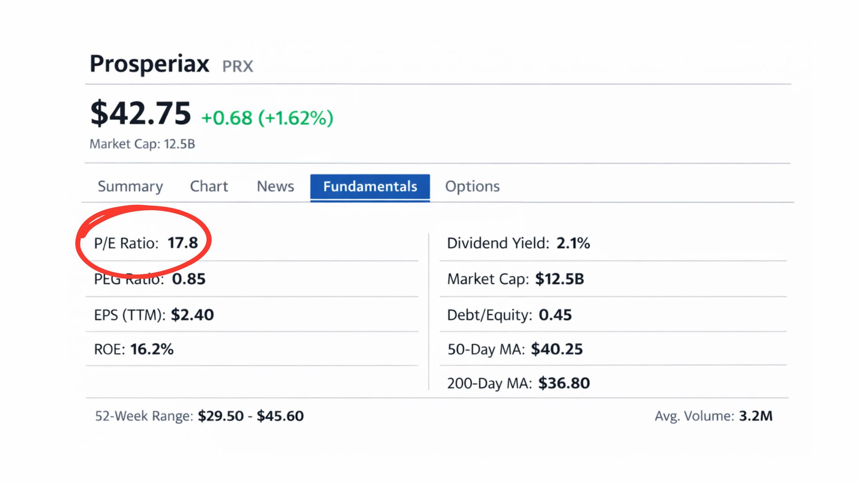859x483 pixels.
Task: Click the Prosperiax company name
Action: click(149, 64)
